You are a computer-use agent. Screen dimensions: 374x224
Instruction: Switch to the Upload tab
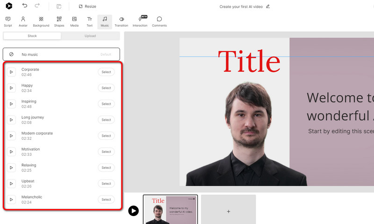pyautogui.click(x=90, y=36)
